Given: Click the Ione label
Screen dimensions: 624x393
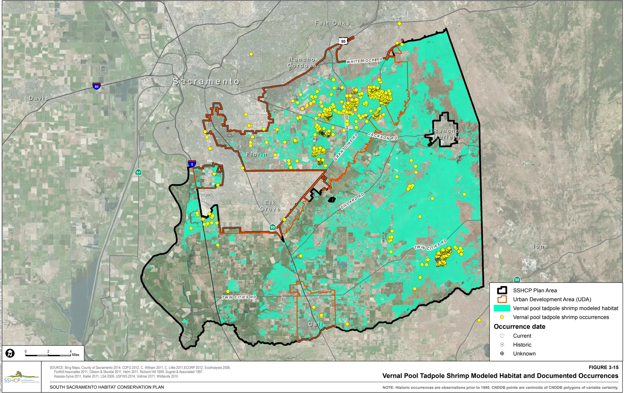Looking at the screenshot, I should pyautogui.click(x=540, y=247).
